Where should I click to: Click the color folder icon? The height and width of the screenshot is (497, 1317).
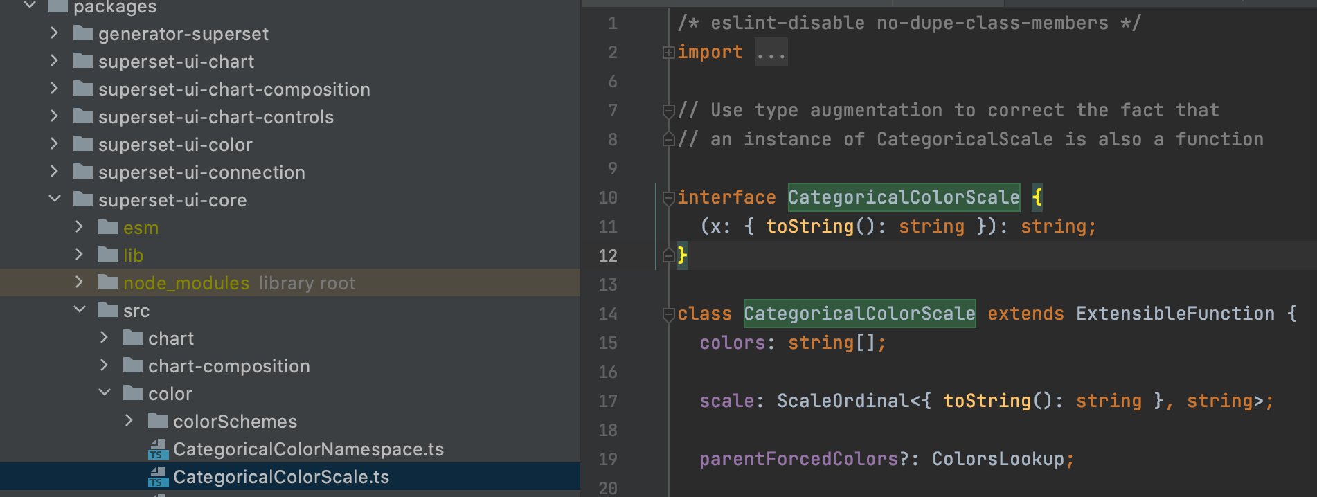pyautogui.click(x=133, y=392)
